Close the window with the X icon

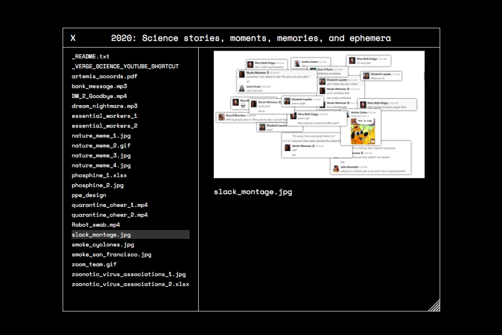pos(73,38)
